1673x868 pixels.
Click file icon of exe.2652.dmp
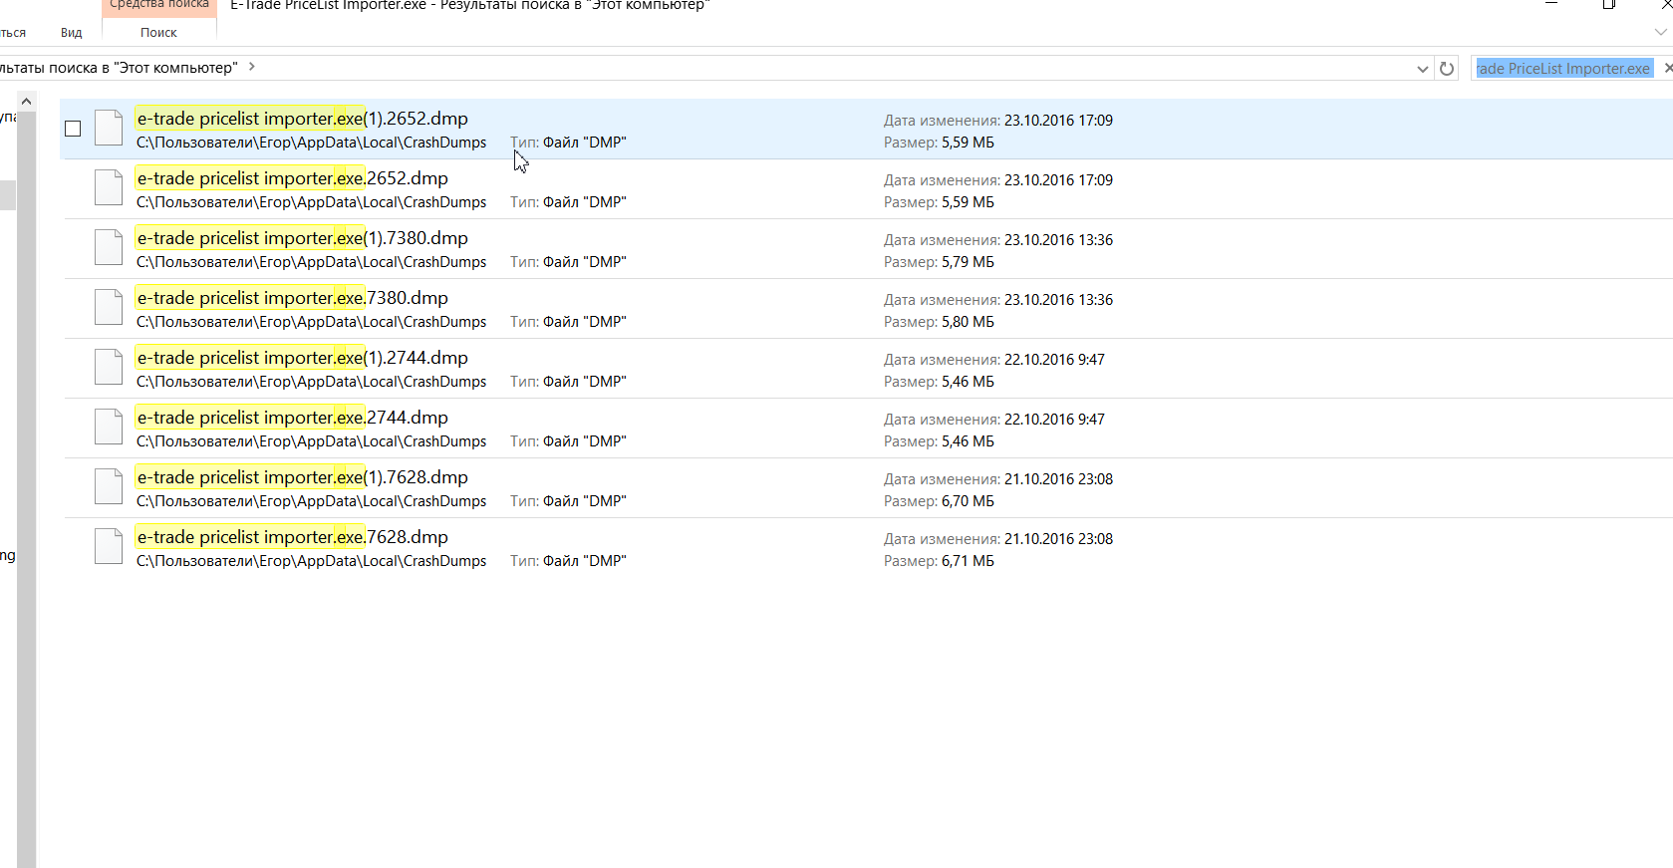click(x=109, y=187)
